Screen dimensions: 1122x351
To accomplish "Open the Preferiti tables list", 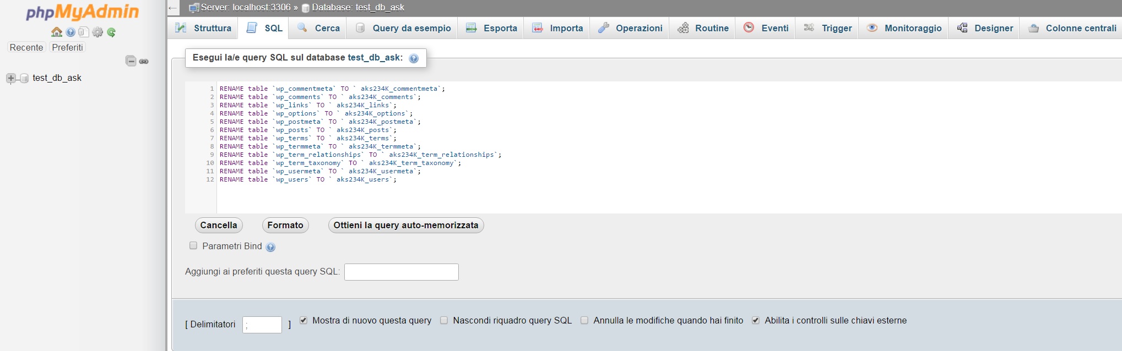I will 67,47.
